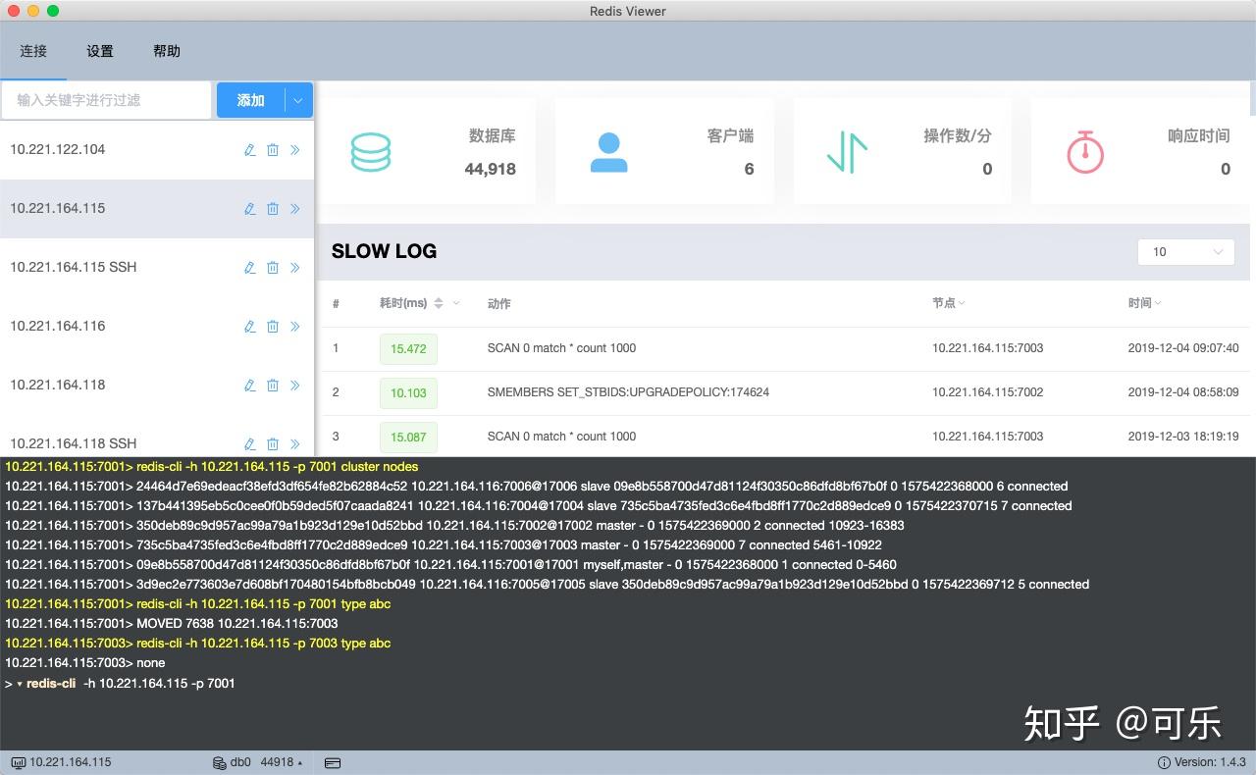1256x775 pixels.
Task: Delete the 10.221.164.118 SSH connection
Action: point(273,444)
